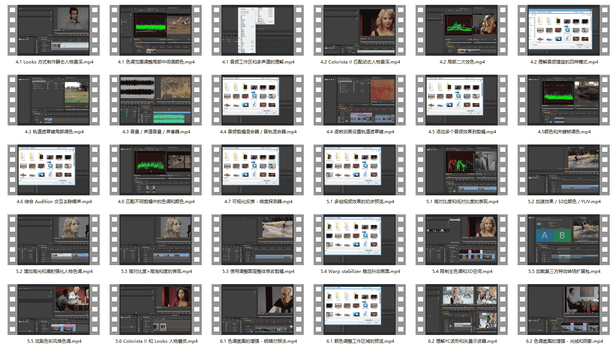
Task: Open thumbnail 5.3 使用调整图层整体修改剪辑
Action: tap(258, 240)
